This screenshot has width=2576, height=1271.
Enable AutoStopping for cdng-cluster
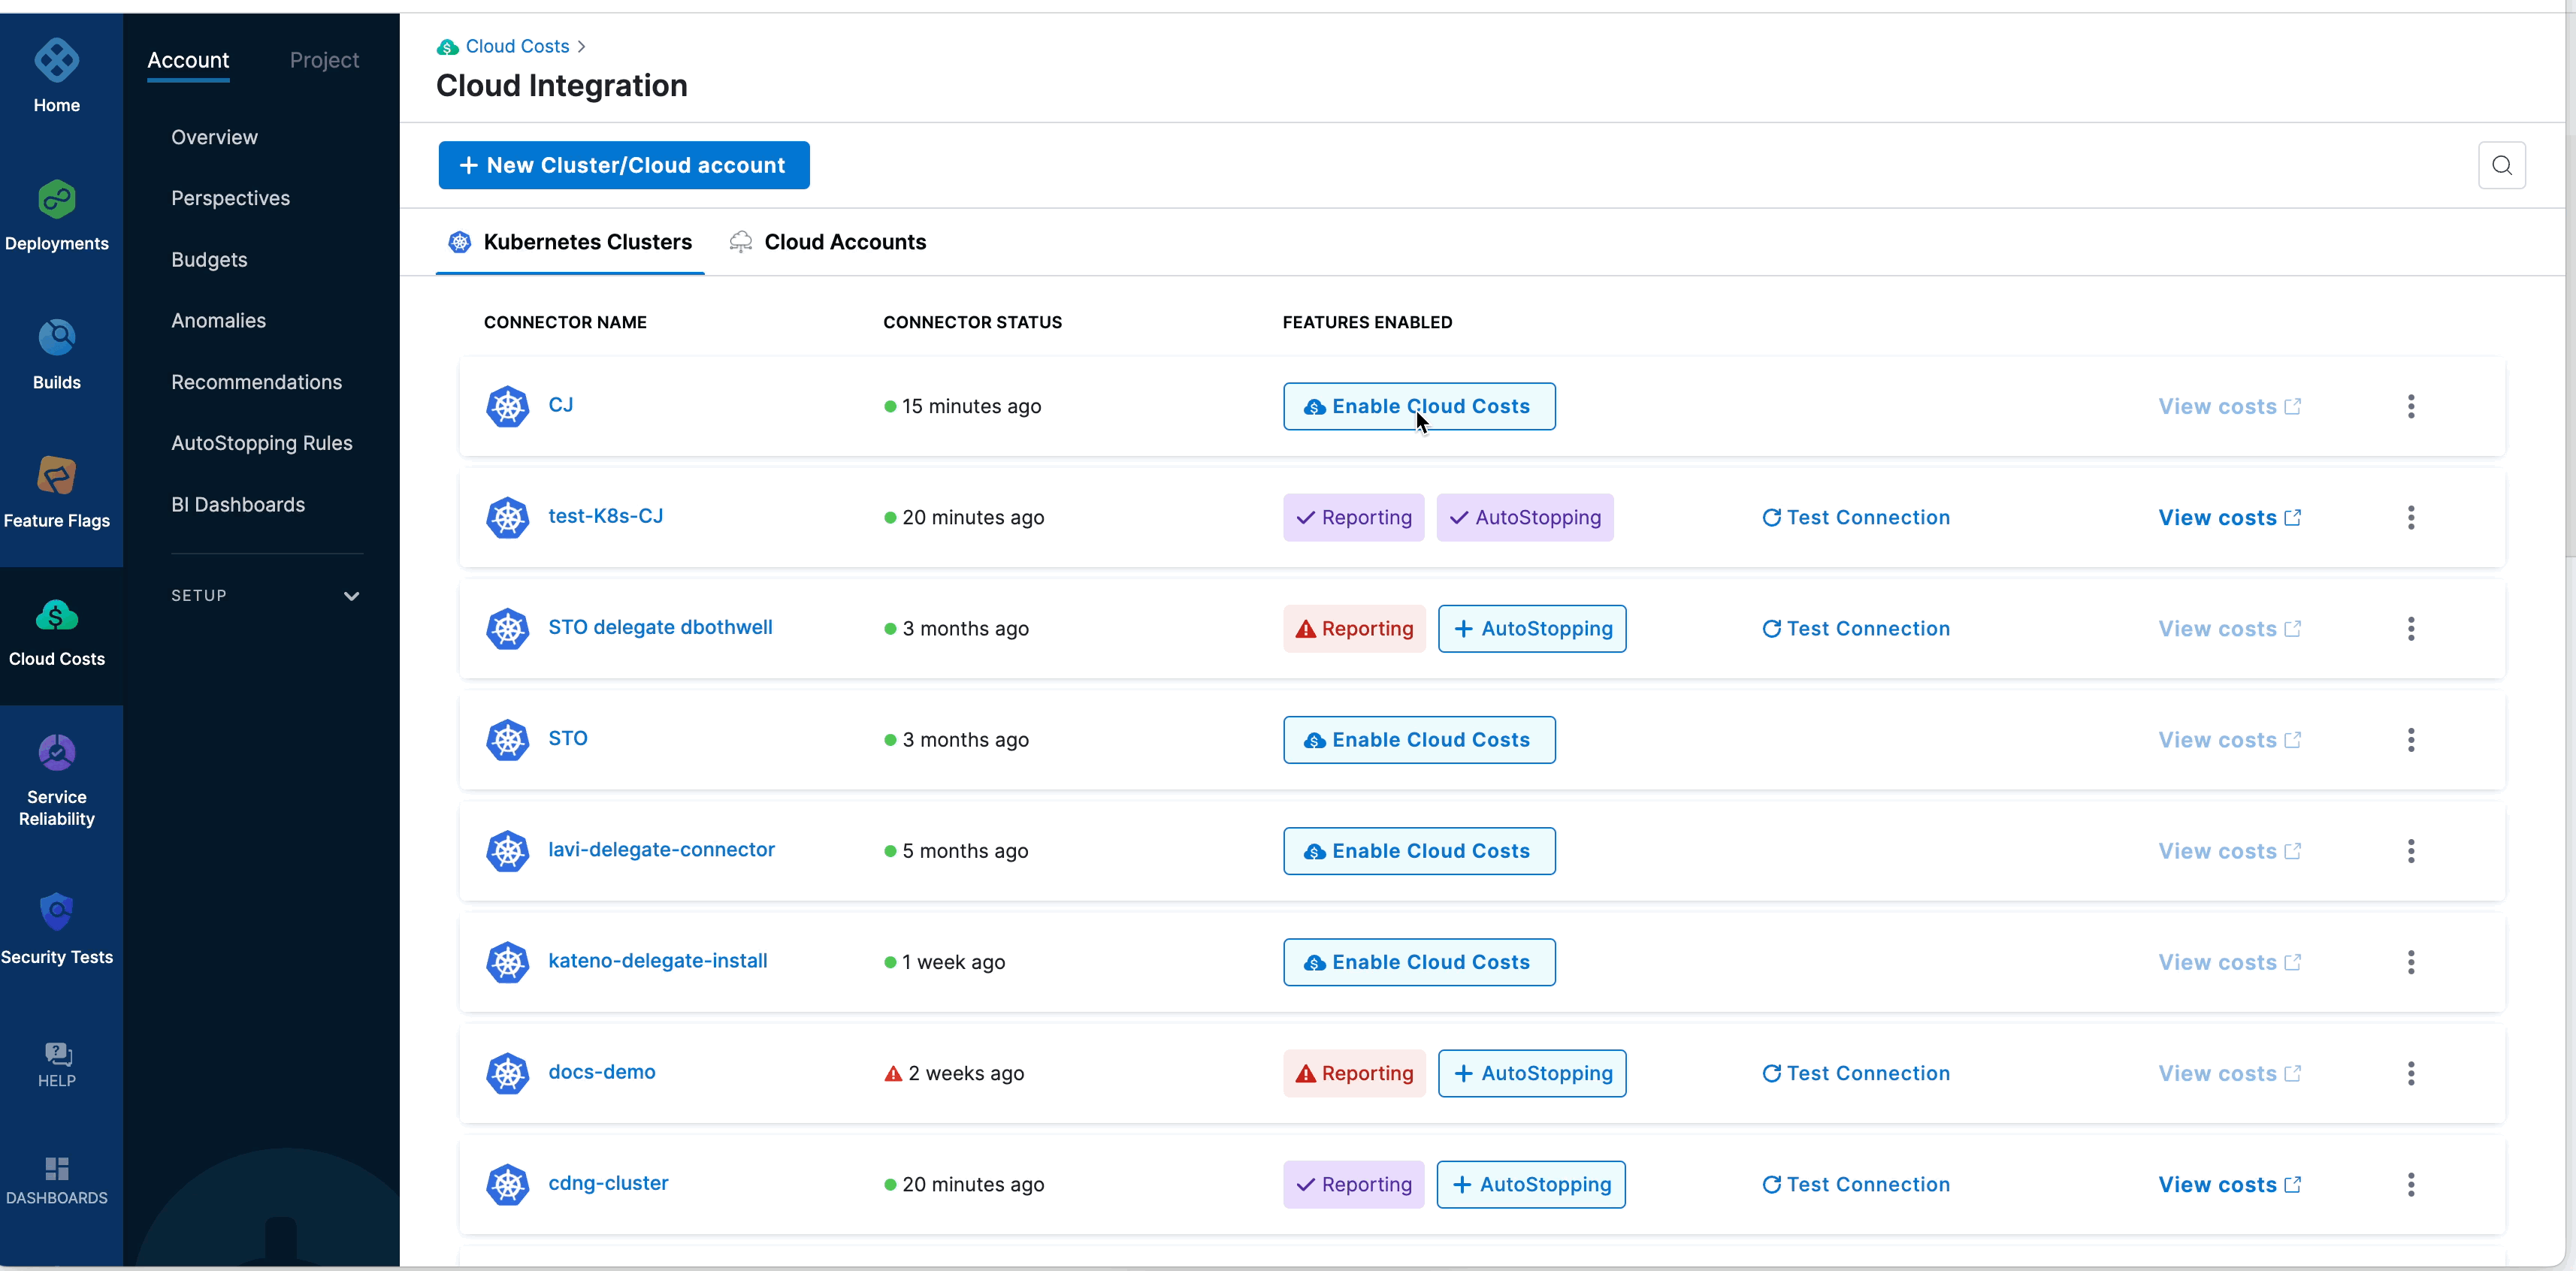pyautogui.click(x=1530, y=1184)
